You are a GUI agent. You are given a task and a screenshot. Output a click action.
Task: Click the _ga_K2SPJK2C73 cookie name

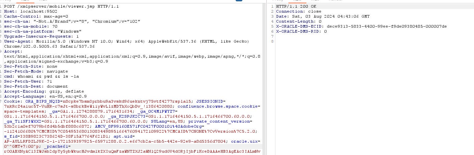(127, 116)
